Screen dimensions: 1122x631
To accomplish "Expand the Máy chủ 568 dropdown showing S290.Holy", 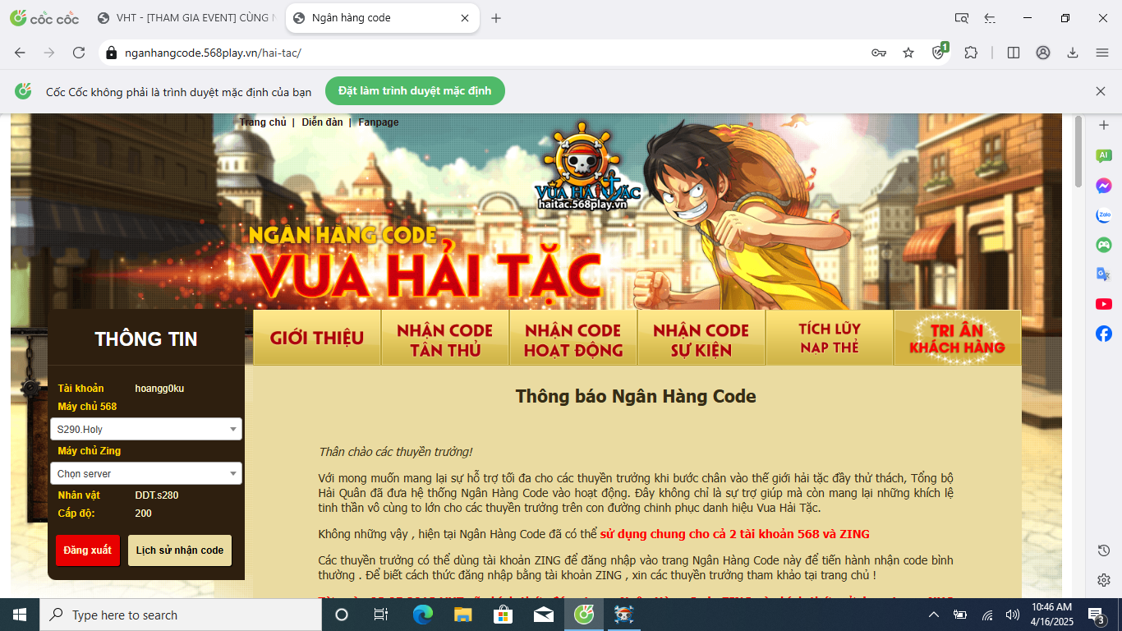I will point(146,429).
